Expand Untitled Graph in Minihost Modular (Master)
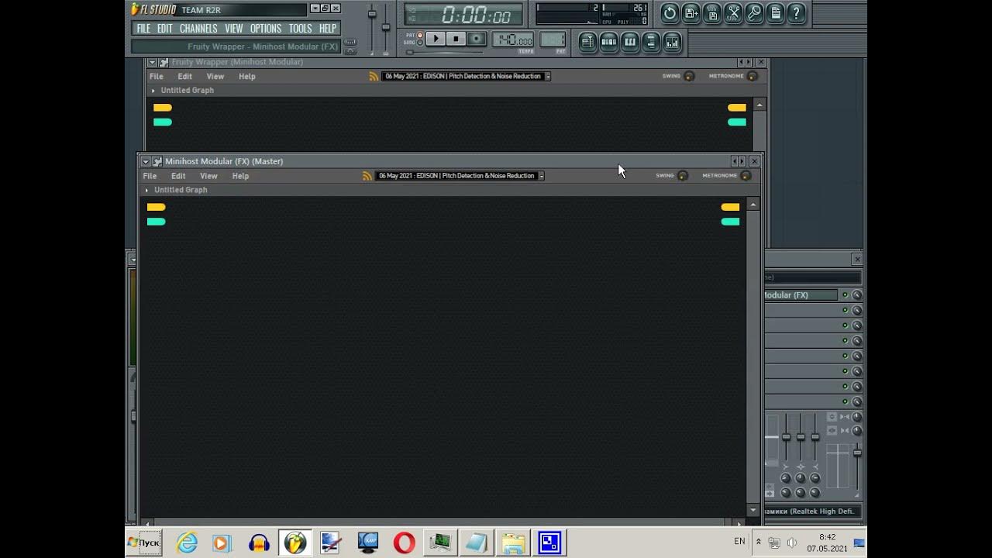Screen dimensions: 992x558 click(x=147, y=190)
